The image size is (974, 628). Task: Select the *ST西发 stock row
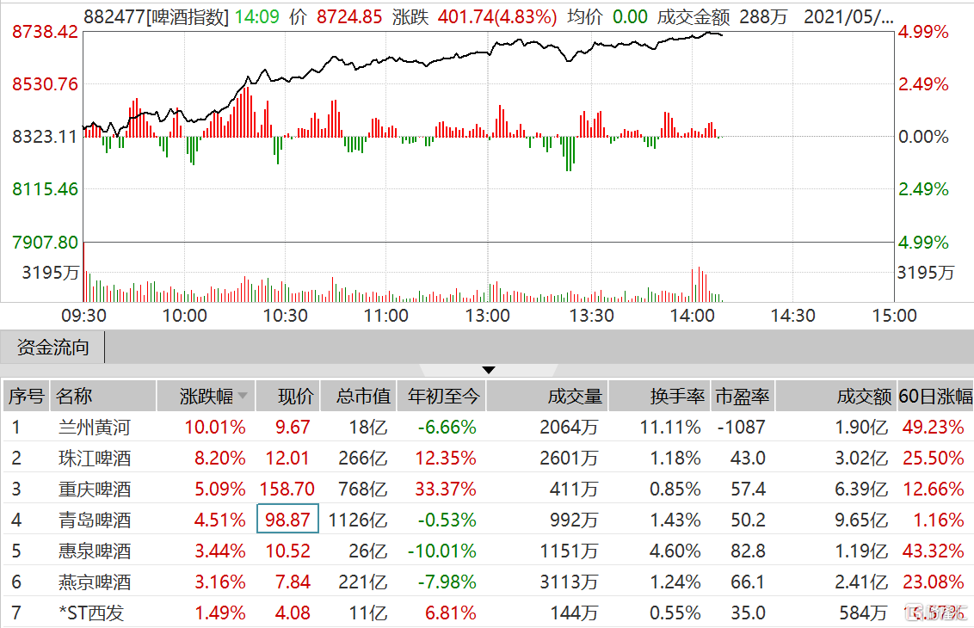point(487,613)
